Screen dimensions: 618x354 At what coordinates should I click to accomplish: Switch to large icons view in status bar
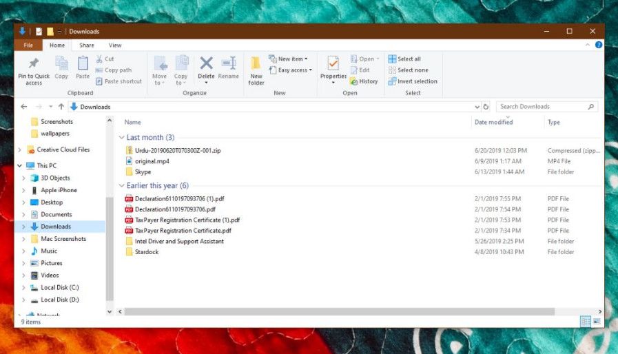(596, 321)
